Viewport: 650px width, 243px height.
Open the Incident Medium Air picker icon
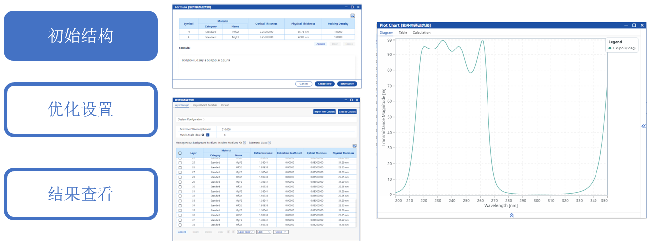tap(244, 143)
